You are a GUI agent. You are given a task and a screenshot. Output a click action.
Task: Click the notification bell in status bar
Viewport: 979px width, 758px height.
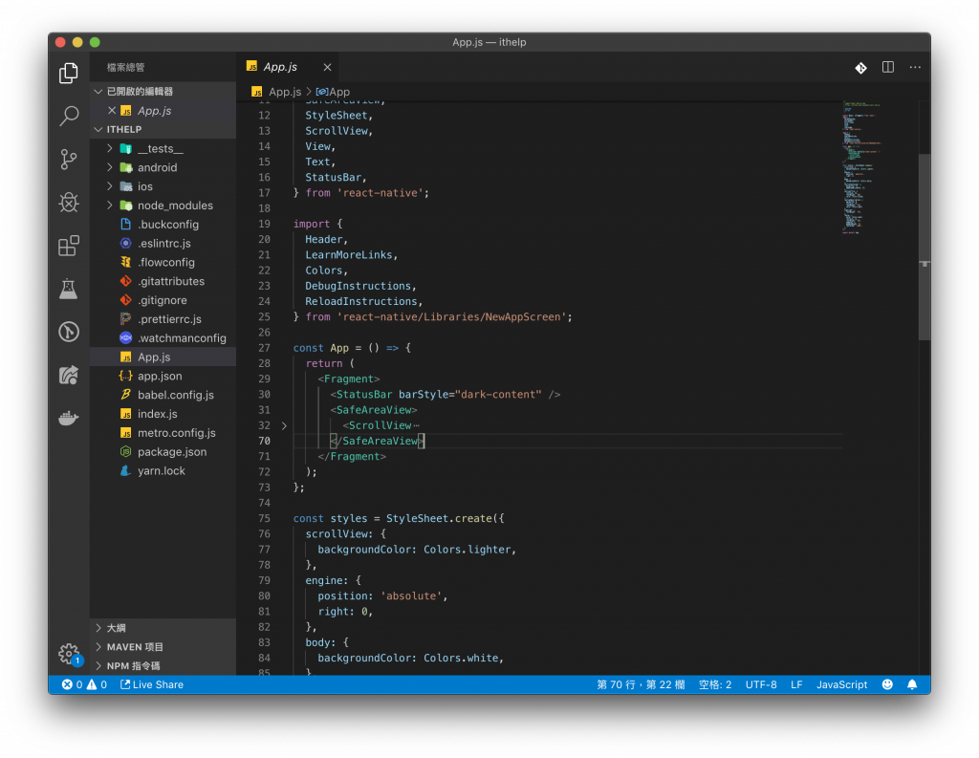pyautogui.click(x=912, y=684)
